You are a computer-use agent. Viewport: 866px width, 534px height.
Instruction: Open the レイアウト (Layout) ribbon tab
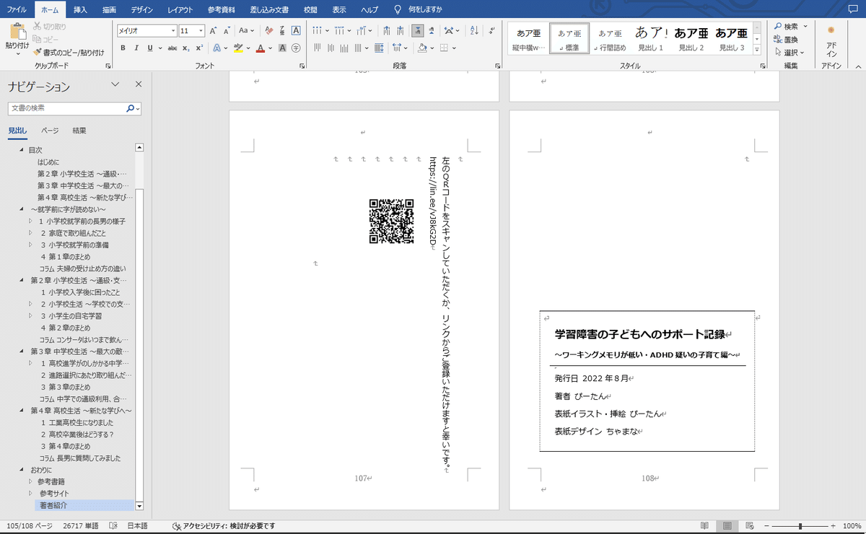point(180,9)
